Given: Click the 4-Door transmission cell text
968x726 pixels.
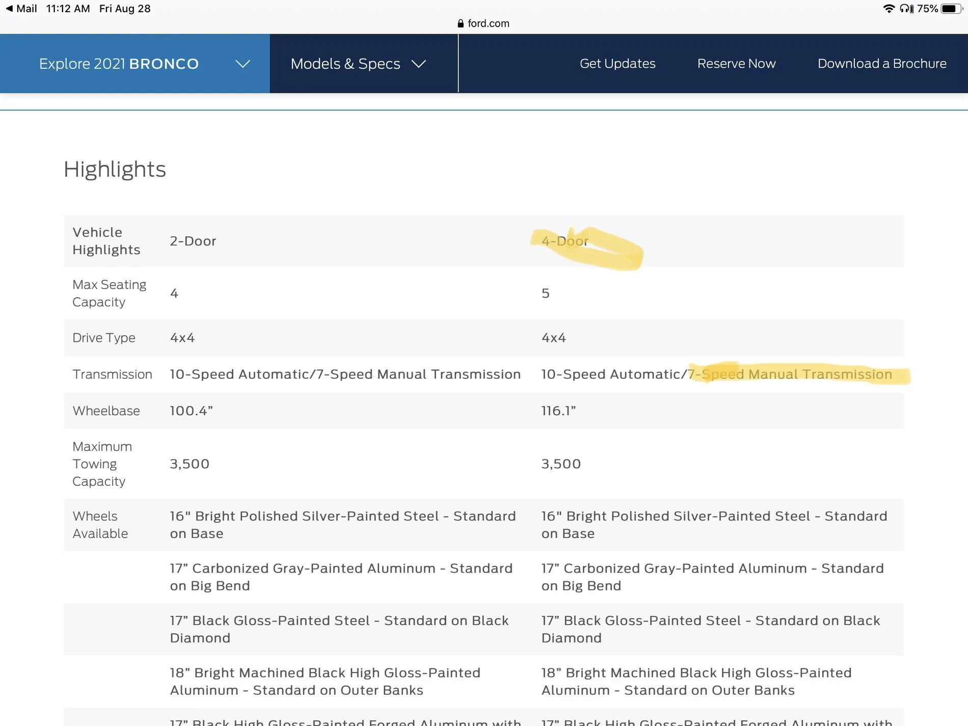Looking at the screenshot, I should [x=716, y=374].
